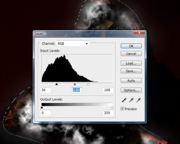This screenshot has height=144, width=180.
Task: Click the shadow input field showing 54
Action: click(46, 90)
